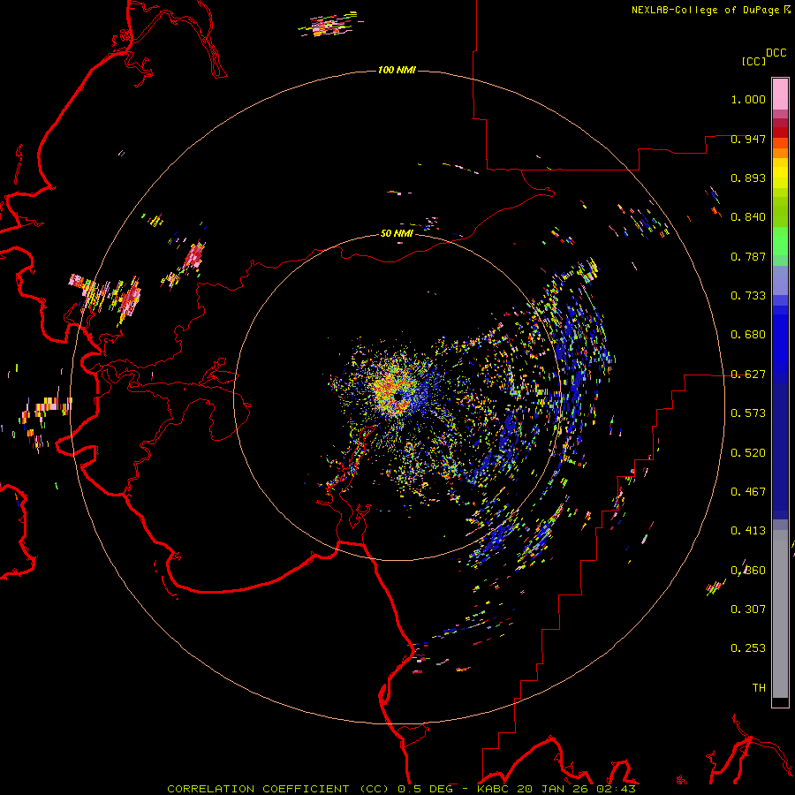Image resolution: width=795 pixels, height=795 pixels.
Task: Click the 1.000 scale value
Action: [748, 99]
